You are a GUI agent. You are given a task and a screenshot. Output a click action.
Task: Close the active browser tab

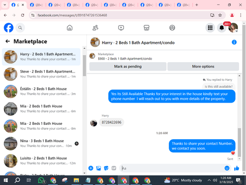point(23,5)
